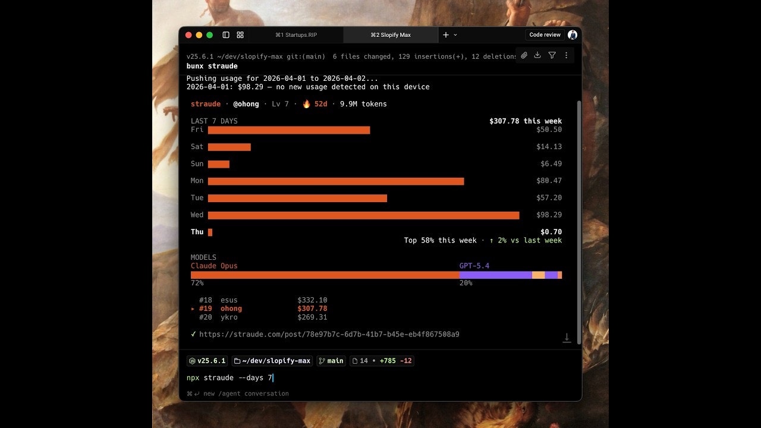761x428 pixels.
Task: Expand the new-tab options chevron
Action: coord(455,35)
